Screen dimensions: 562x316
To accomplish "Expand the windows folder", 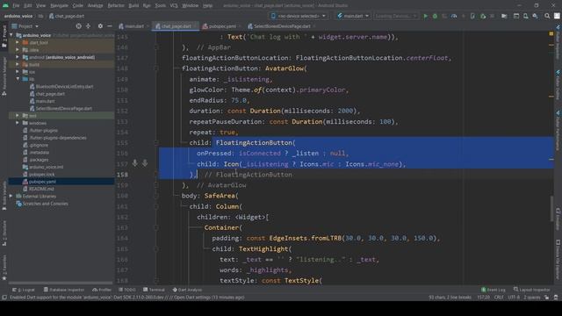I will (18, 123).
